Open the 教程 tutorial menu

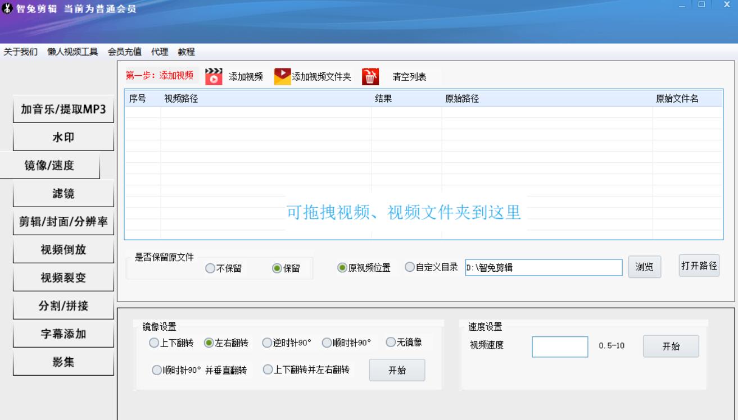pos(186,52)
